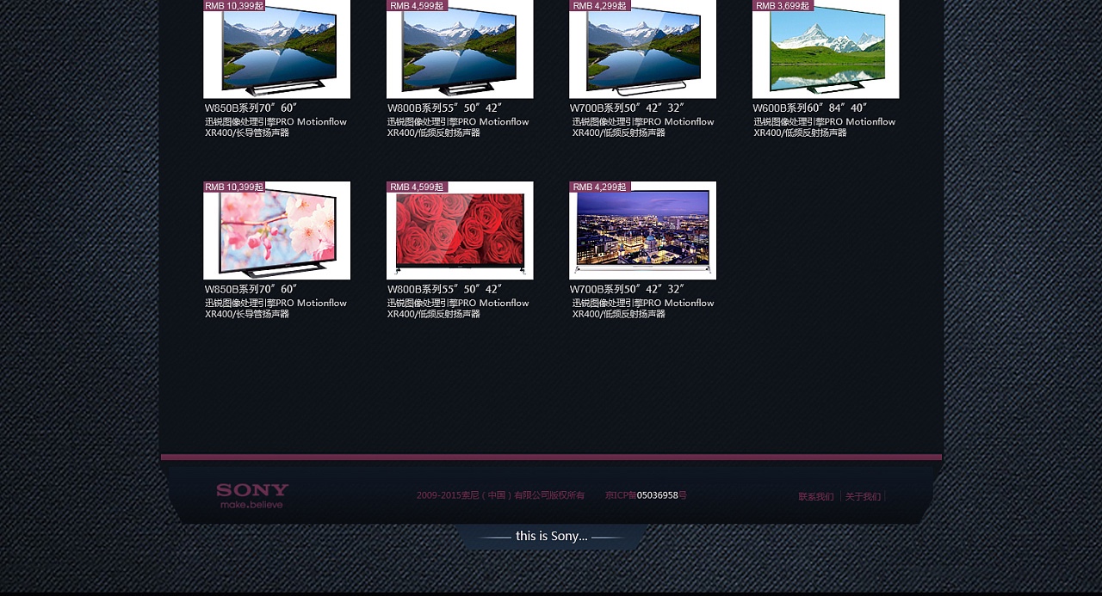This screenshot has width=1102, height=596.
Task: Select W850B系列 title under cherry blossom TV
Action: coord(251,289)
